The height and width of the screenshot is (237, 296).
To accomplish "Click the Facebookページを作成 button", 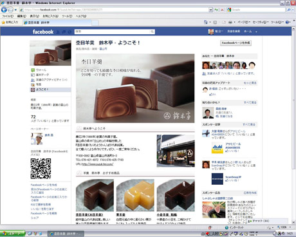I will coord(236,43).
